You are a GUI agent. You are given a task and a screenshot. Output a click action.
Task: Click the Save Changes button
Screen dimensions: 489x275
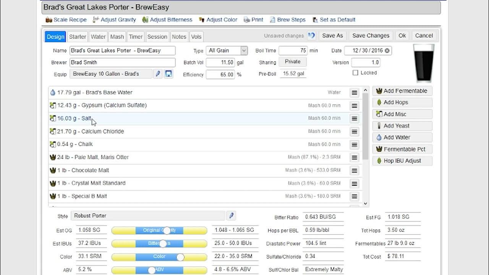pyautogui.click(x=371, y=36)
